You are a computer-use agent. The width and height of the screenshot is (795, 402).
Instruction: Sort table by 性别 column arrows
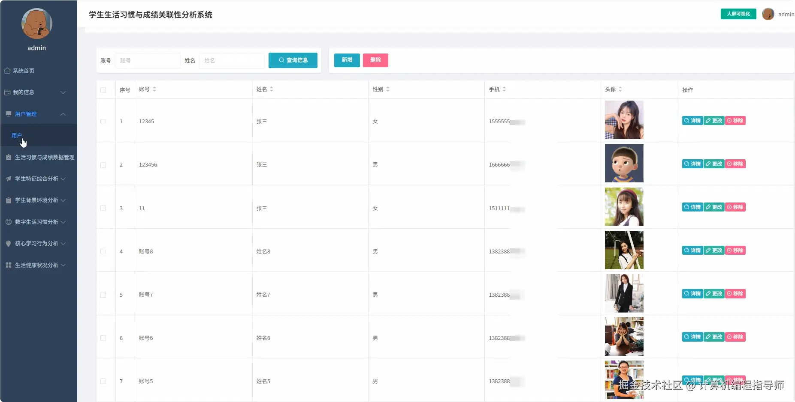(388, 89)
